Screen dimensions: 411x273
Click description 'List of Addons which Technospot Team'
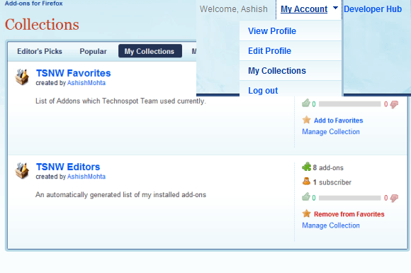(120, 101)
